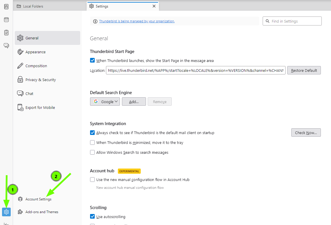
Task: Click the Export for Mobile phone icon
Action: coord(20,107)
